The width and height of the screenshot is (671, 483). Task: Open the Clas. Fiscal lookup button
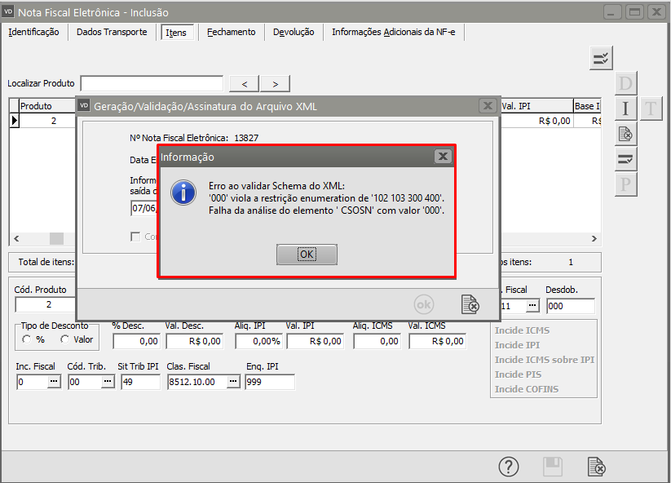[233, 382]
